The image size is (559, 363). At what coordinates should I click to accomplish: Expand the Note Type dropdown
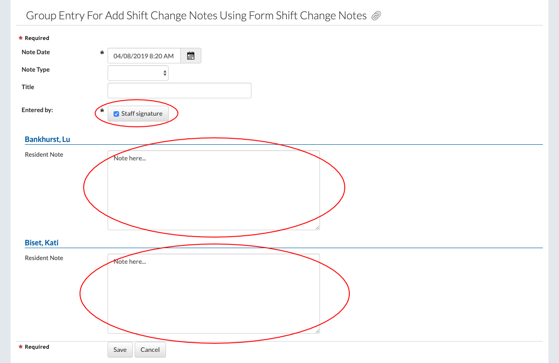coord(138,73)
